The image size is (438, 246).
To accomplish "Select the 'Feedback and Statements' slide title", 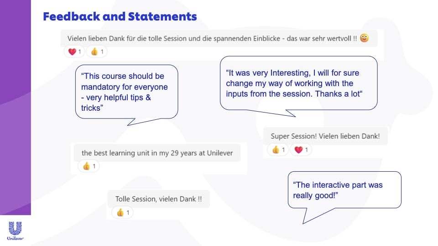I will tap(120, 17).
